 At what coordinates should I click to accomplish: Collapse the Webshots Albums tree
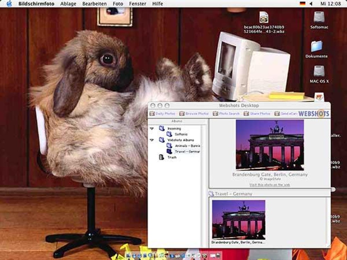point(151,140)
